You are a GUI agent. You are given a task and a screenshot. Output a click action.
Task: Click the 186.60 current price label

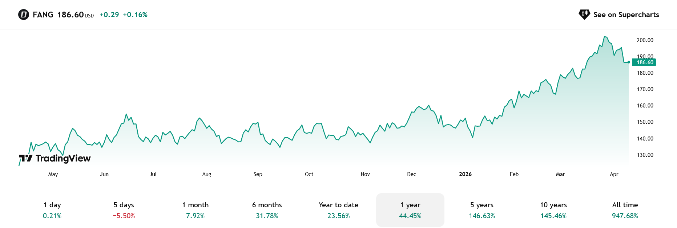tap(645, 62)
